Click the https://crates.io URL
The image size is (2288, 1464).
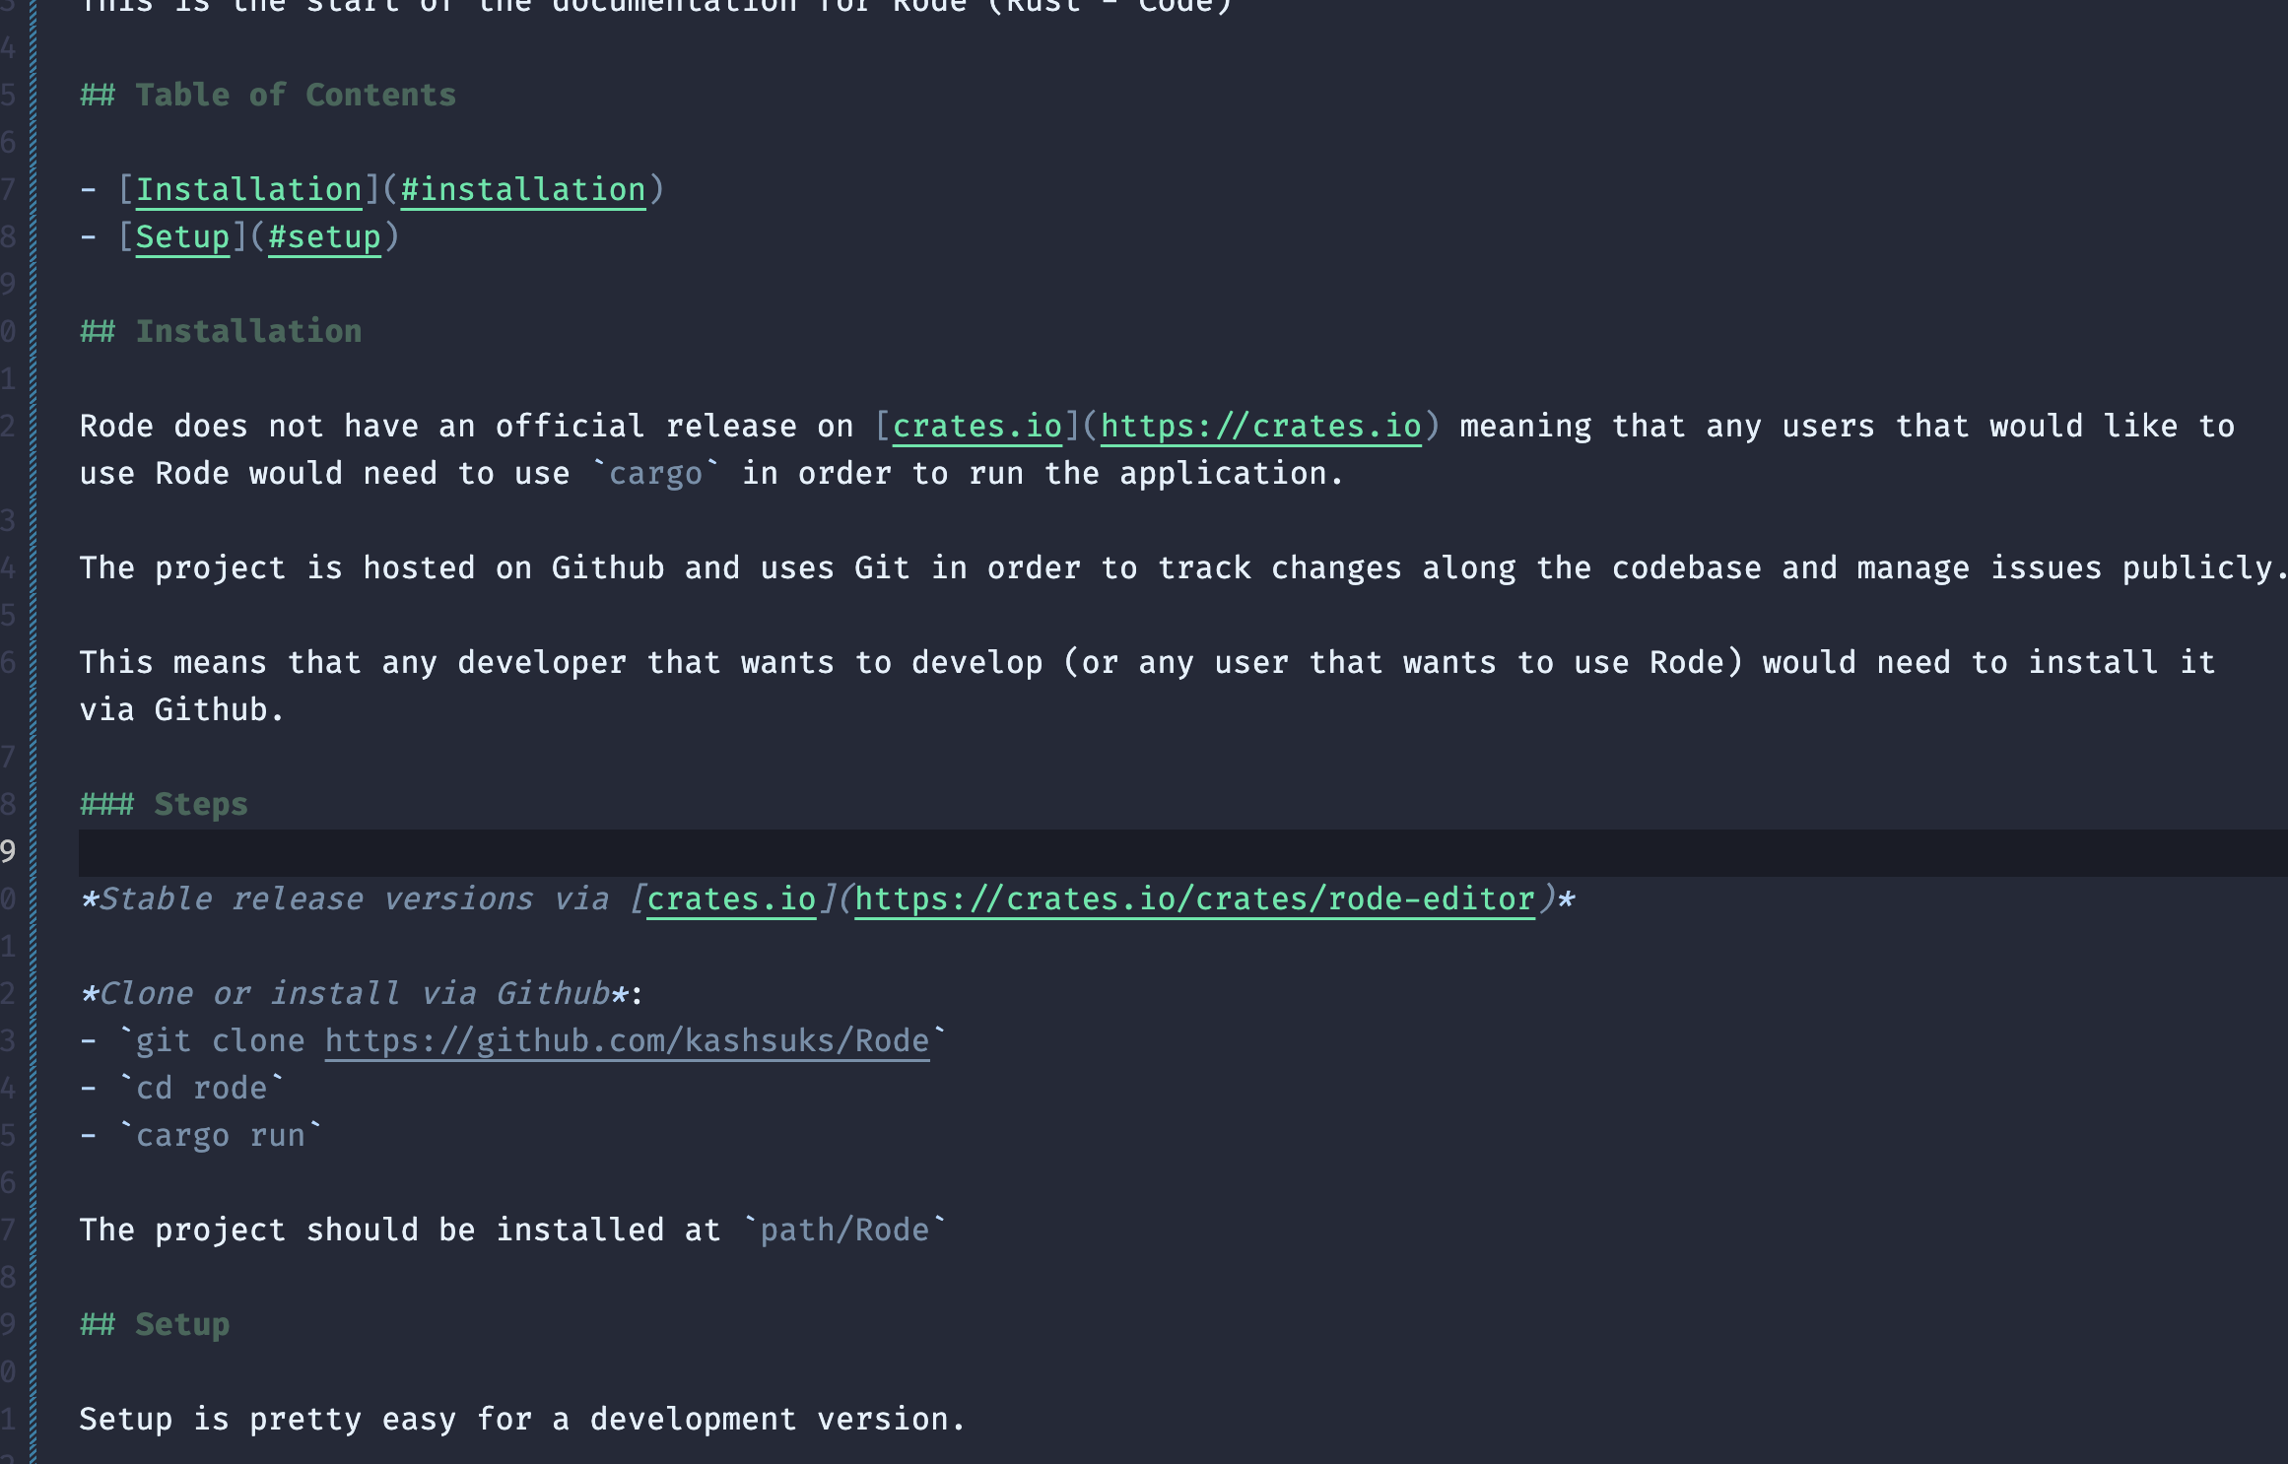tap(1260, 426)
